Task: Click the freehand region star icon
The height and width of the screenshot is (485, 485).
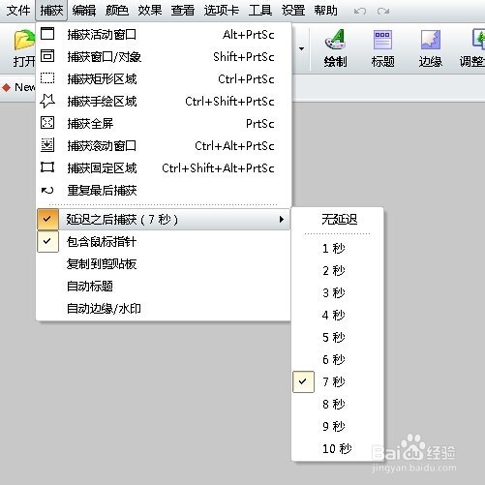Action: tap(47, 101)
